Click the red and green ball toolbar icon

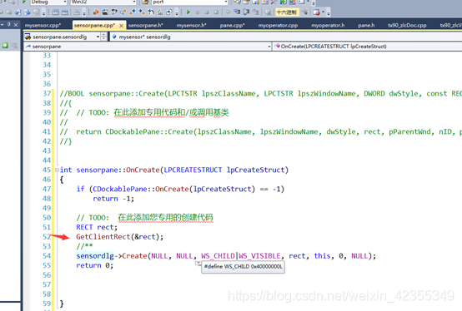(96, 12)
